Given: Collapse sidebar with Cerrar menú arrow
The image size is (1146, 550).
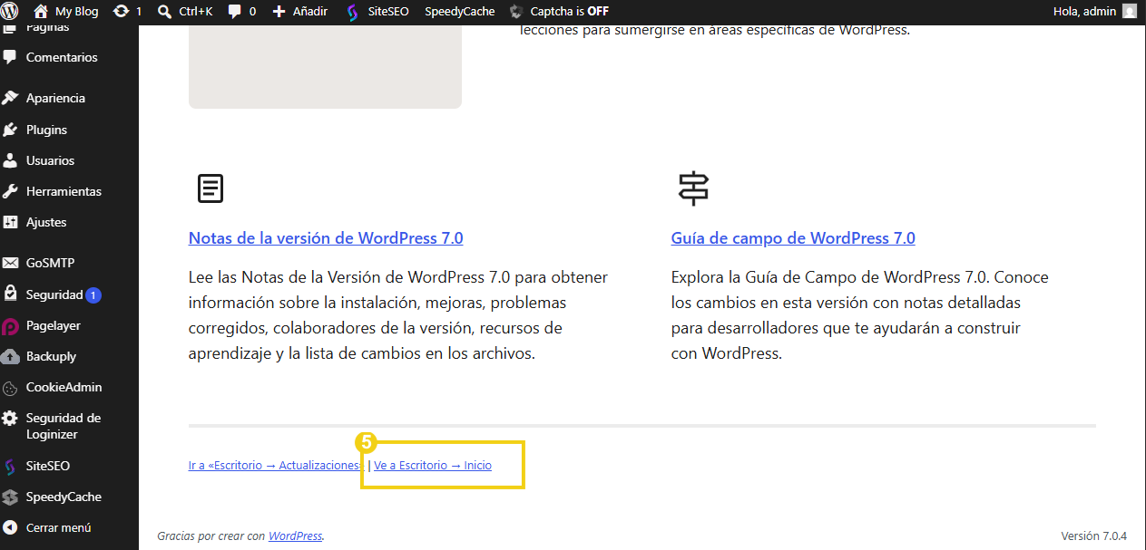Looking at the screenshot, I should pyautogui.click(x=10, y=527).
